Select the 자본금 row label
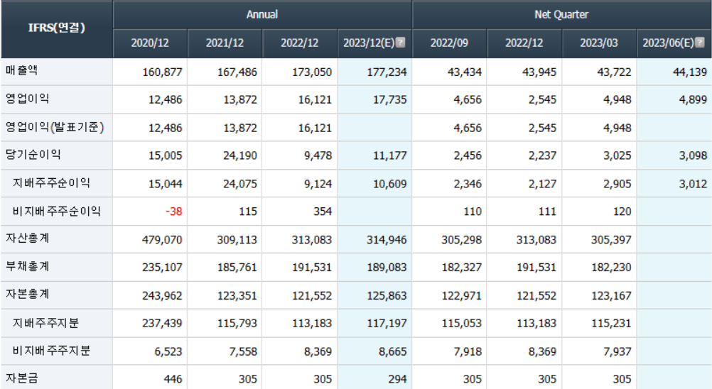Viewport: 712px width, 389px height. pyautogui.click(x=21, y=378)
